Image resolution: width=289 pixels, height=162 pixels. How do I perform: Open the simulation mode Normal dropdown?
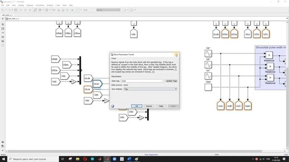click(x=108, y=10)
